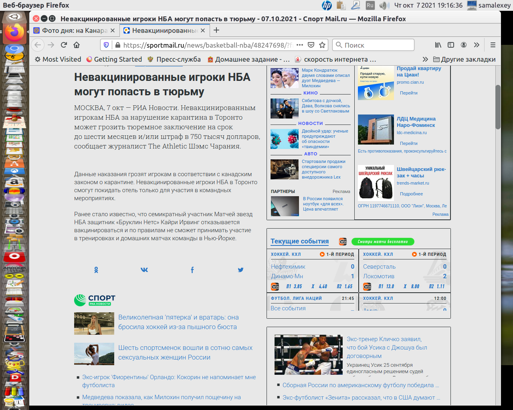The height and width of the screenshot is (410, 513).
Task: Close the 'Невакцинированные' tab
Action: (x=203, y=30)
